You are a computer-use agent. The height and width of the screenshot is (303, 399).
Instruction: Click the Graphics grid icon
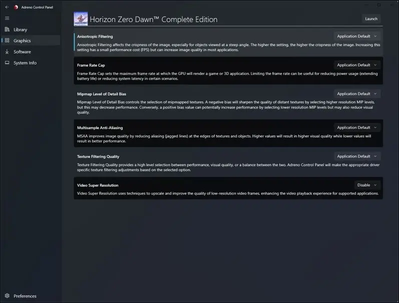click(7, 40)
